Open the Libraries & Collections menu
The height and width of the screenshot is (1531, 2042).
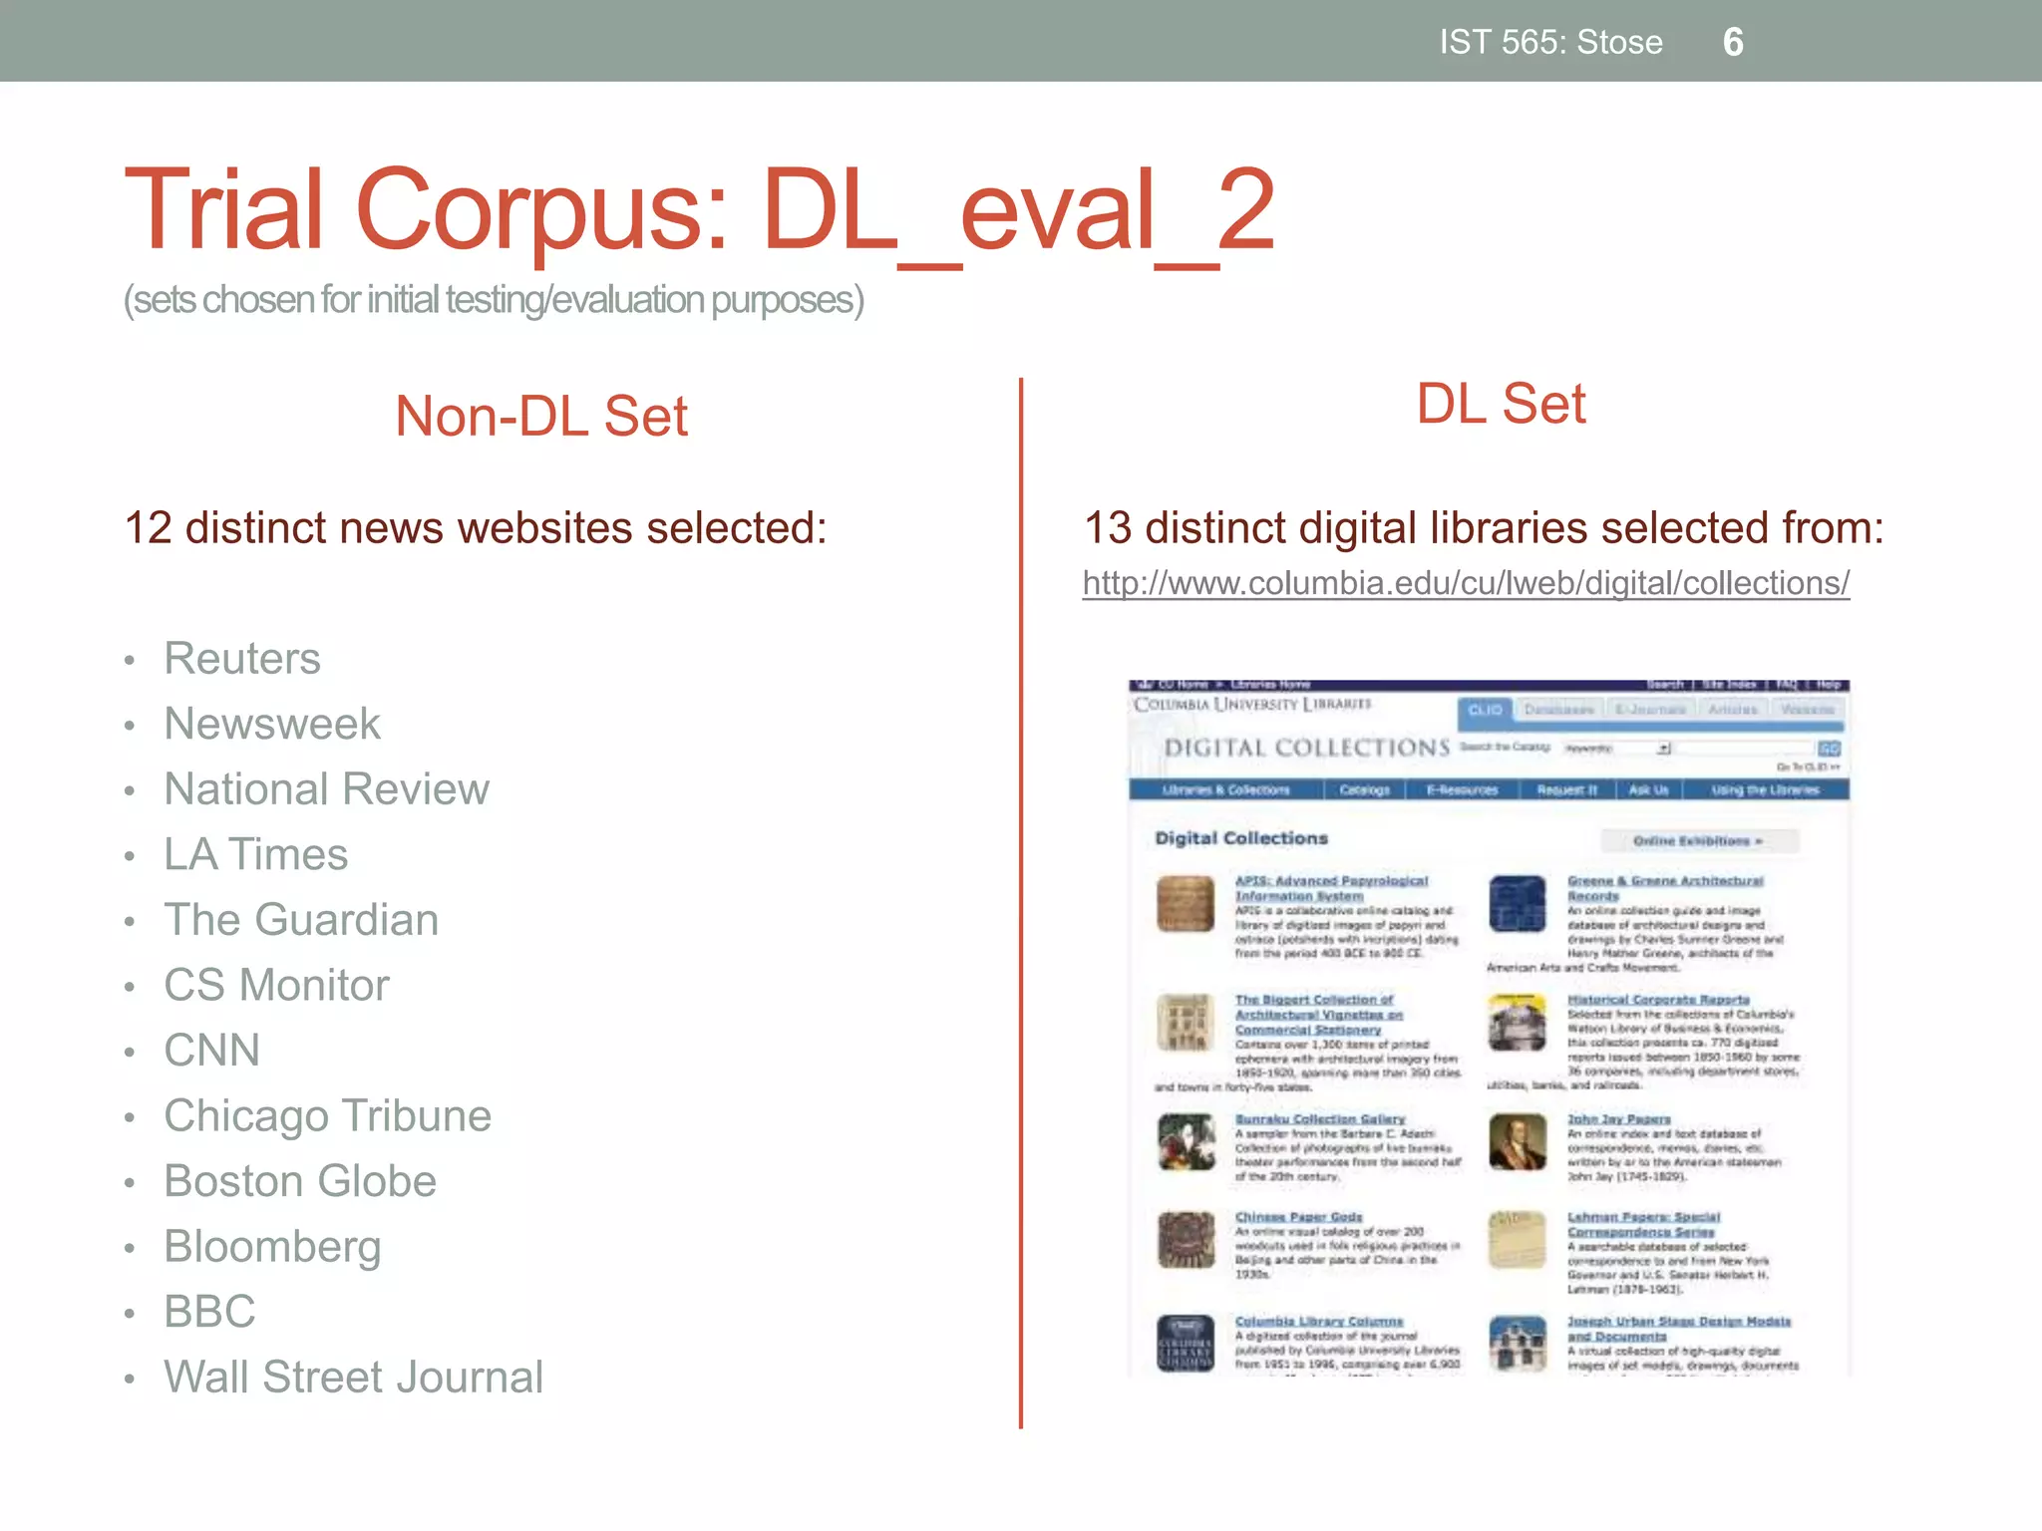pyautogui.click(x=1225, y=790)
